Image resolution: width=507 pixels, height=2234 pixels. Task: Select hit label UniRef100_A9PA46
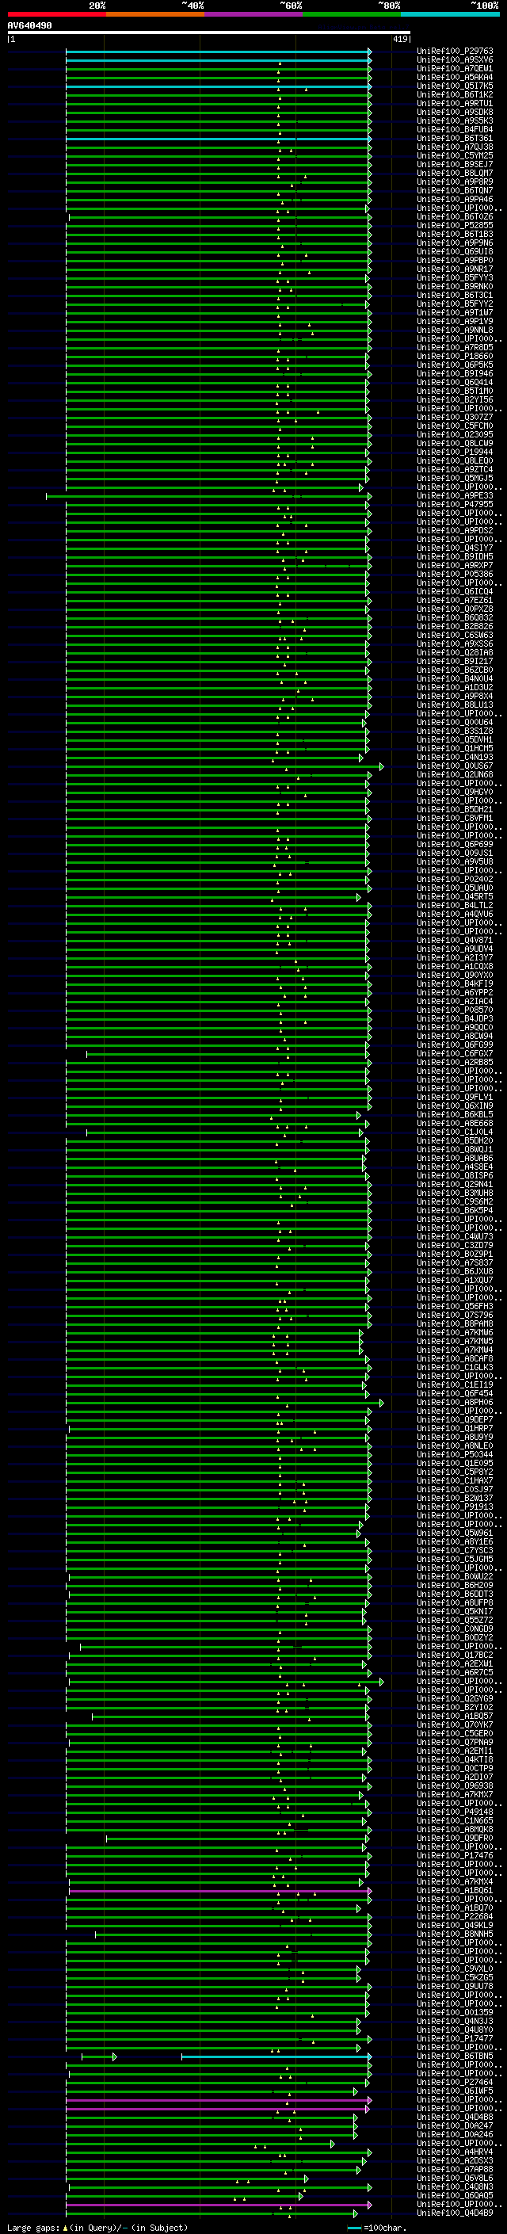455,200
